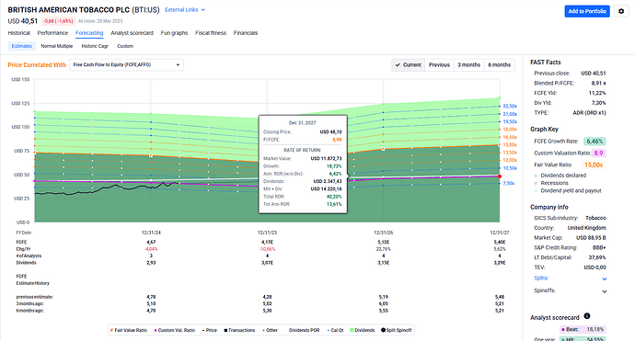Toggle the Other legend item
This screenshot has width=635, height=341.
[271, 330]
